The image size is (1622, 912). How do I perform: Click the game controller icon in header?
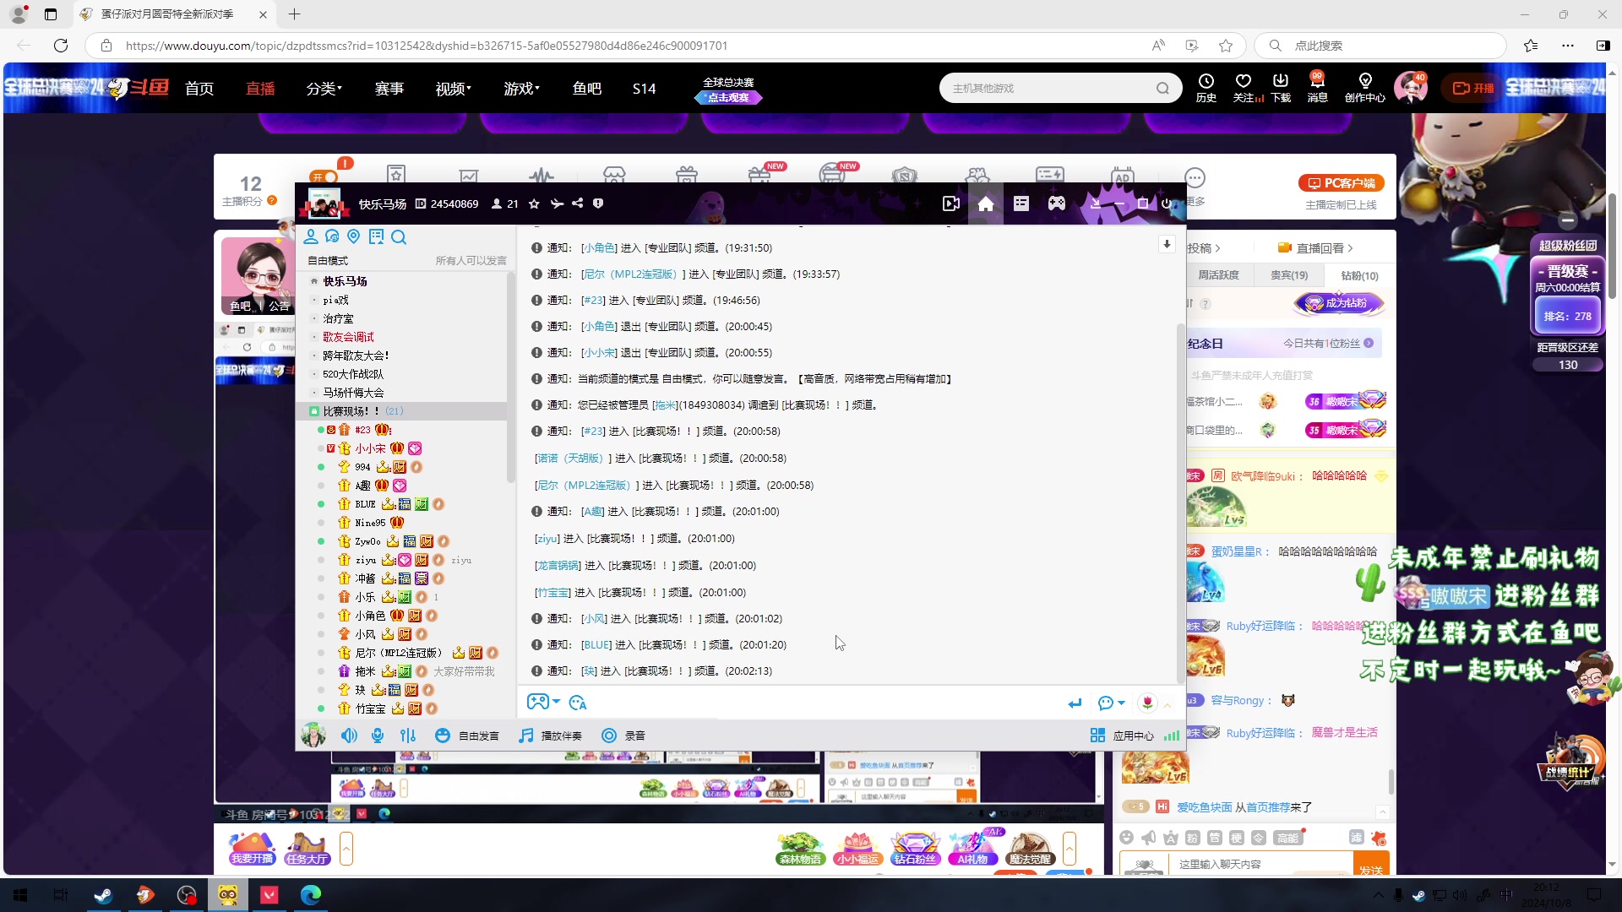point(1057,204)
